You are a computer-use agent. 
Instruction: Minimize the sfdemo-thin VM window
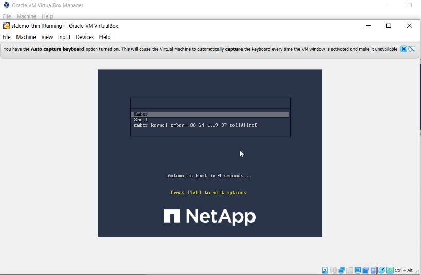(x=368, y=26)
